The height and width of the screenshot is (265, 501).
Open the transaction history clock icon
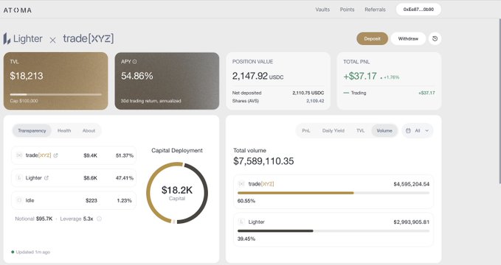(x=435, y=38)
